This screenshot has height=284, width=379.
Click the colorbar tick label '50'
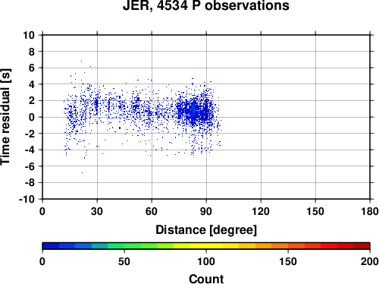click(124, 261)
